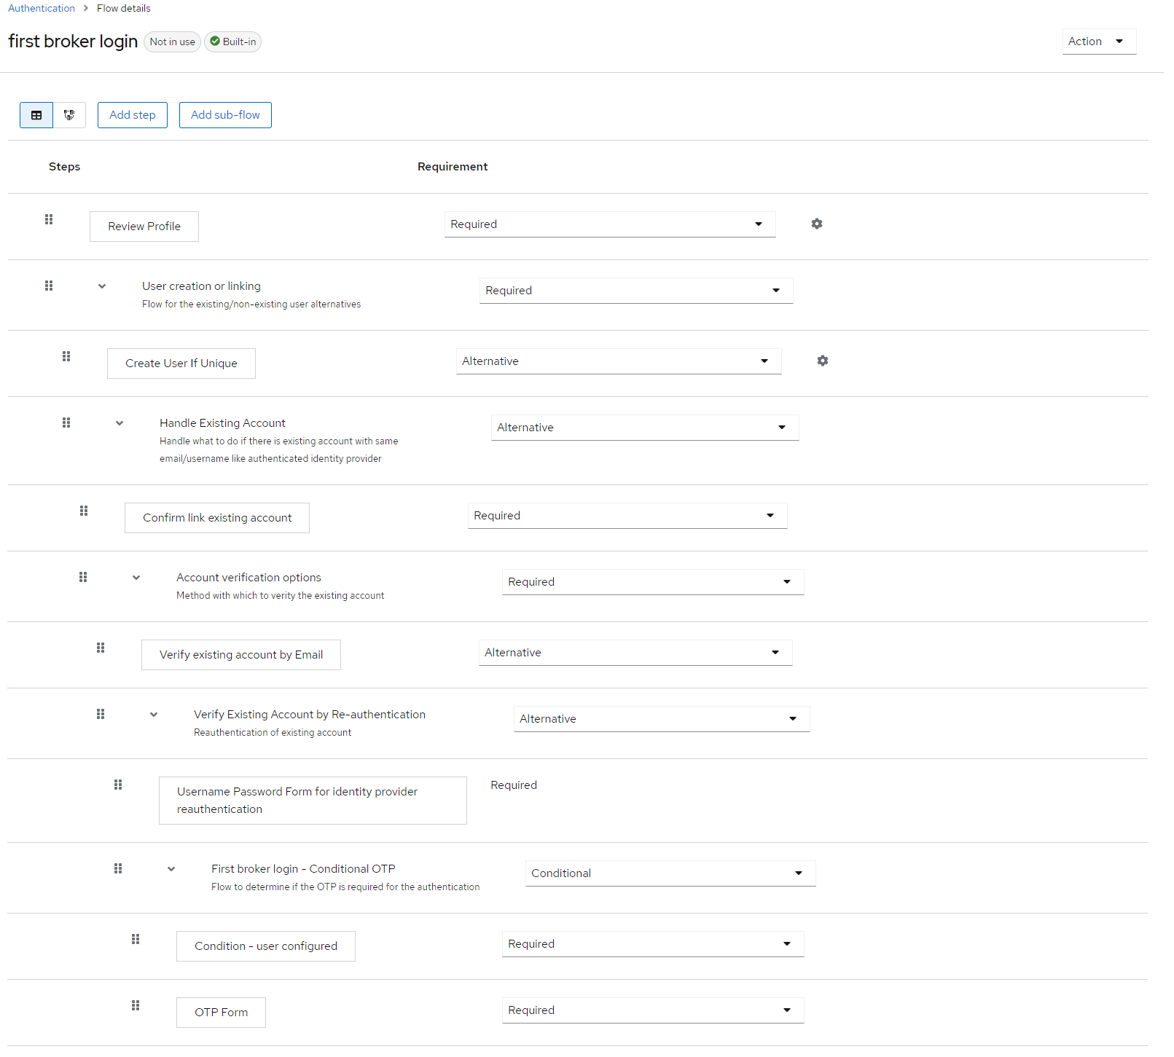Open Conditional requirement dropdown for Conditional OTP
This screenshot has width=1174, height=1057.
tap(670, 873)
